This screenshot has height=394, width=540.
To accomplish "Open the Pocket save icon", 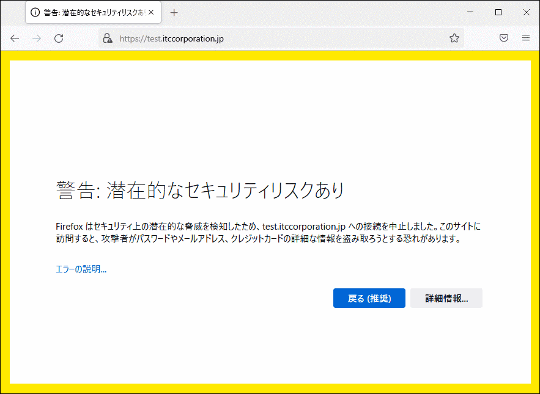I will (504, 38).
